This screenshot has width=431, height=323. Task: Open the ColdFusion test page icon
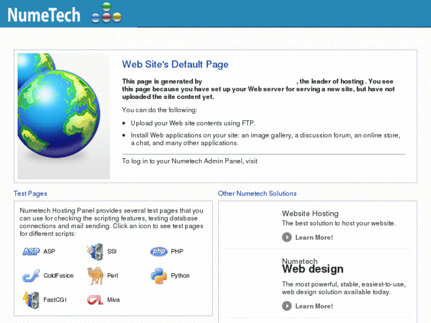point(31,276)
